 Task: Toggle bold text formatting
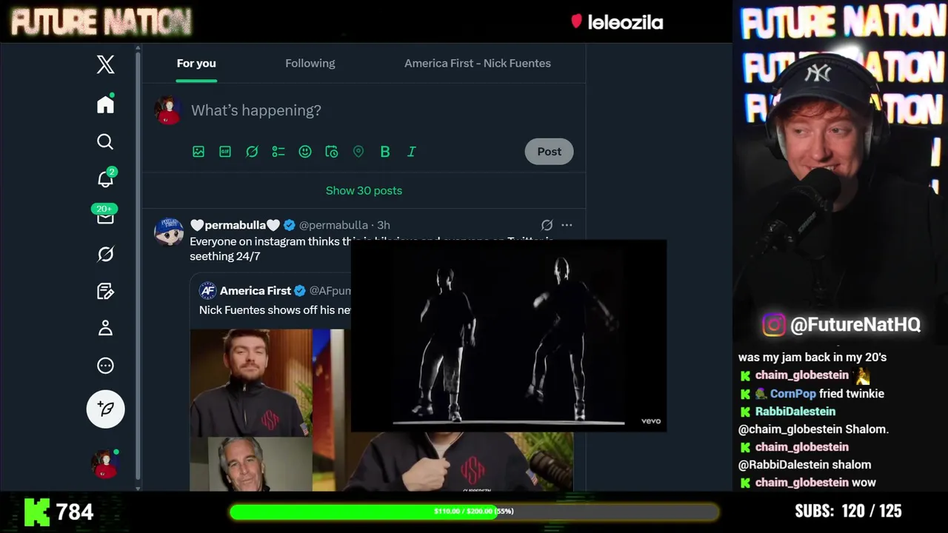(385, 151)
